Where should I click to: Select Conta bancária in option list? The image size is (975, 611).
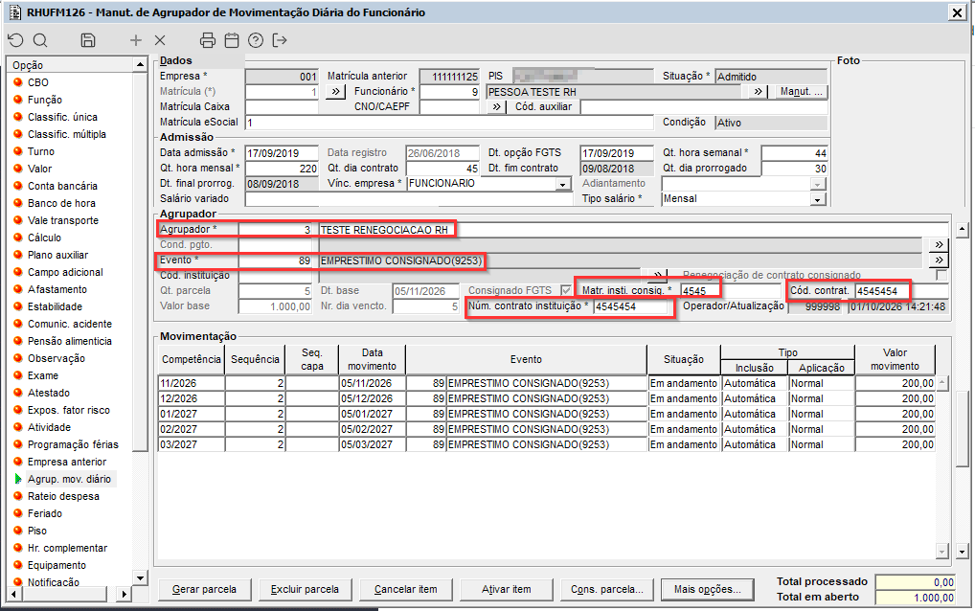(x=62, y=186)
